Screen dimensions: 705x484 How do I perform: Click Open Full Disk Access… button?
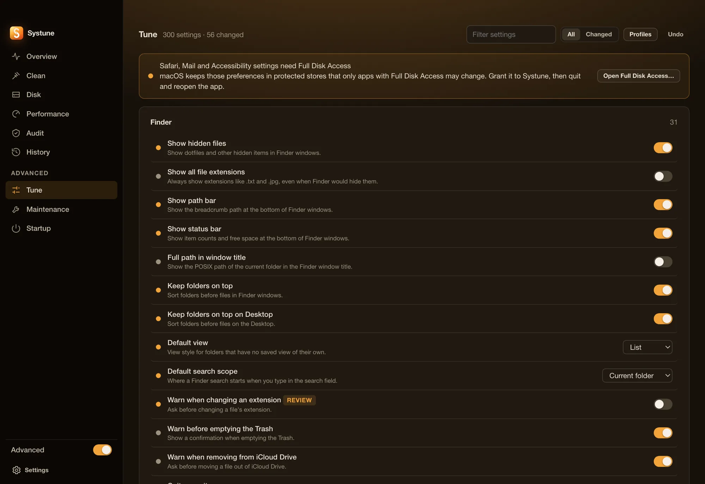click(x=638, y=76)
